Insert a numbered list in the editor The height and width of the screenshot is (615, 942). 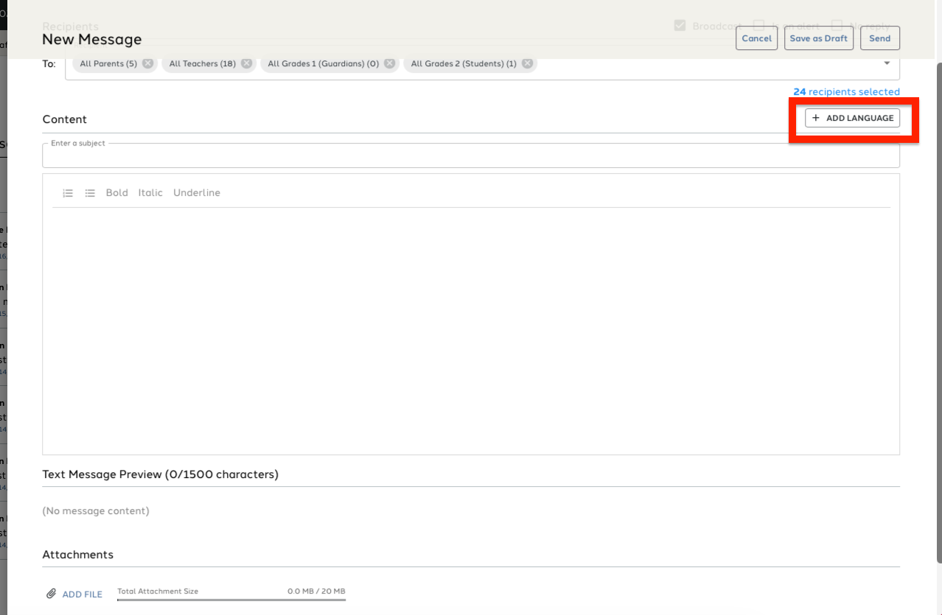[68, 193]
